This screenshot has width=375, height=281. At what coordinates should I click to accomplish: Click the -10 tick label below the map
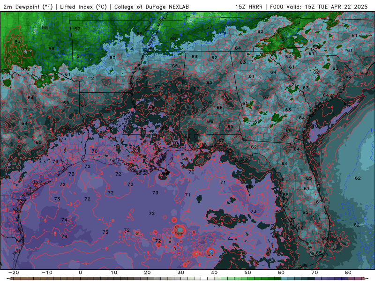47,273
